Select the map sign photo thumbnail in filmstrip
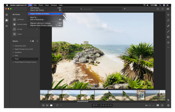Viewport: 175px width, 112px height. tap(141, 95)
